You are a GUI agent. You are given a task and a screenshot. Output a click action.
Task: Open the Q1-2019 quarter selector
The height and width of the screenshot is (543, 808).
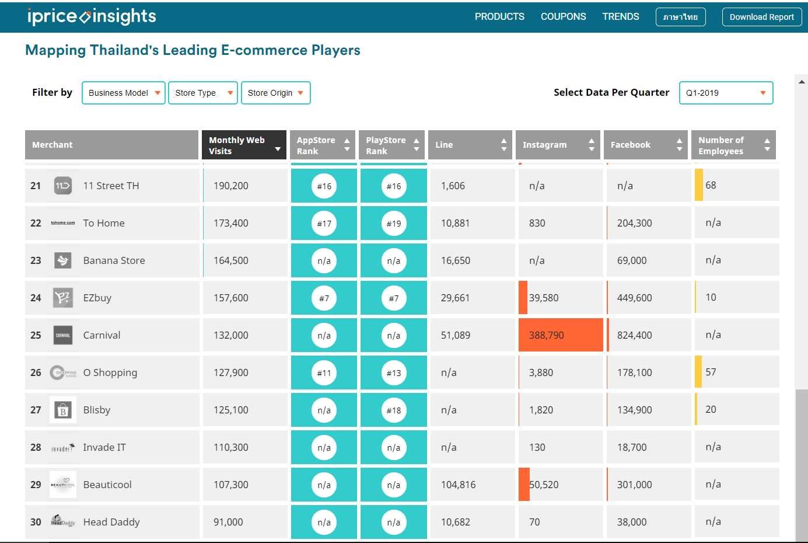[x=726, y=93]
